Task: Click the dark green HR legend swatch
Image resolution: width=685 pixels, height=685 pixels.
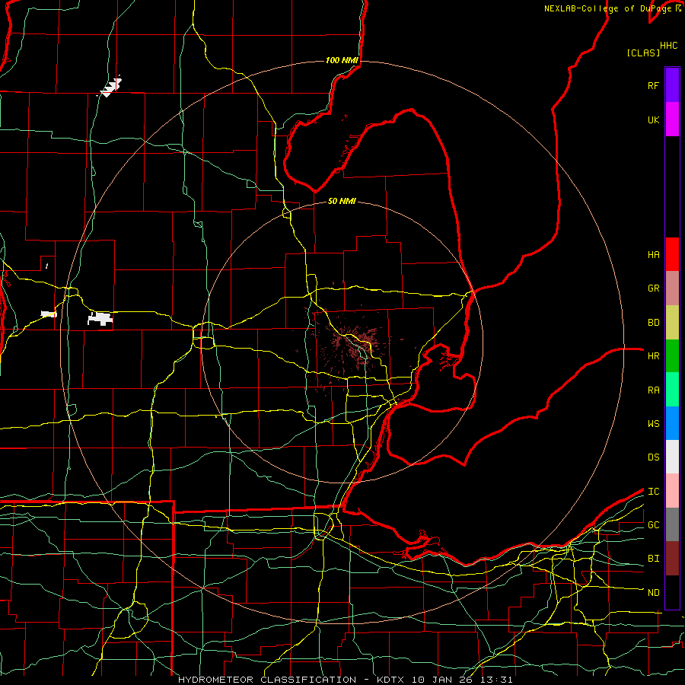Action: click(672, 356)
